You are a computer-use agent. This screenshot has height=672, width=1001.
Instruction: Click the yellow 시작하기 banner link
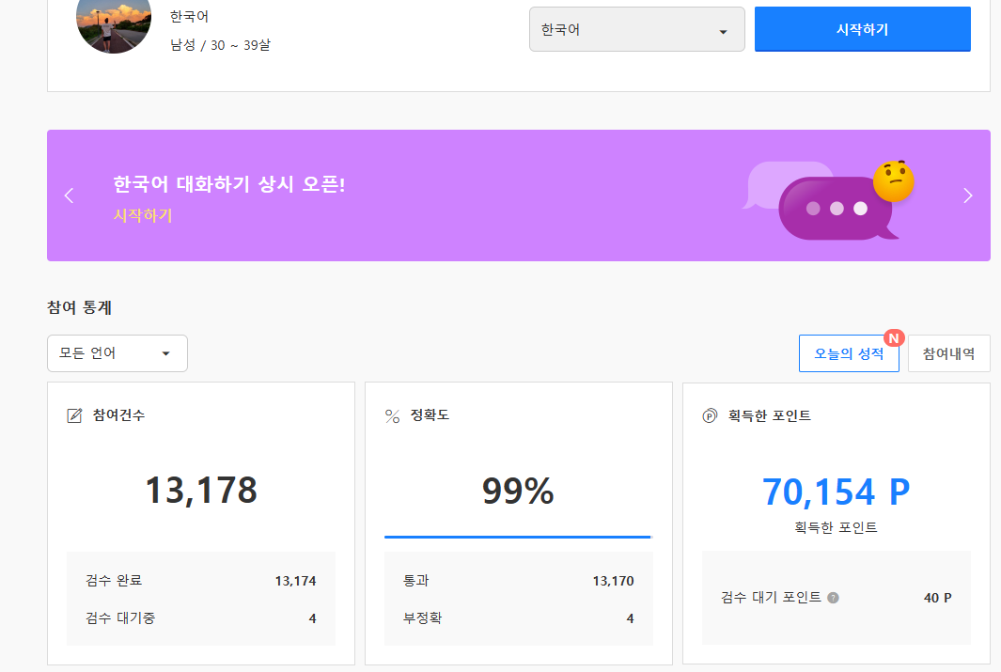pyautogui.click(x=143, y=215)
